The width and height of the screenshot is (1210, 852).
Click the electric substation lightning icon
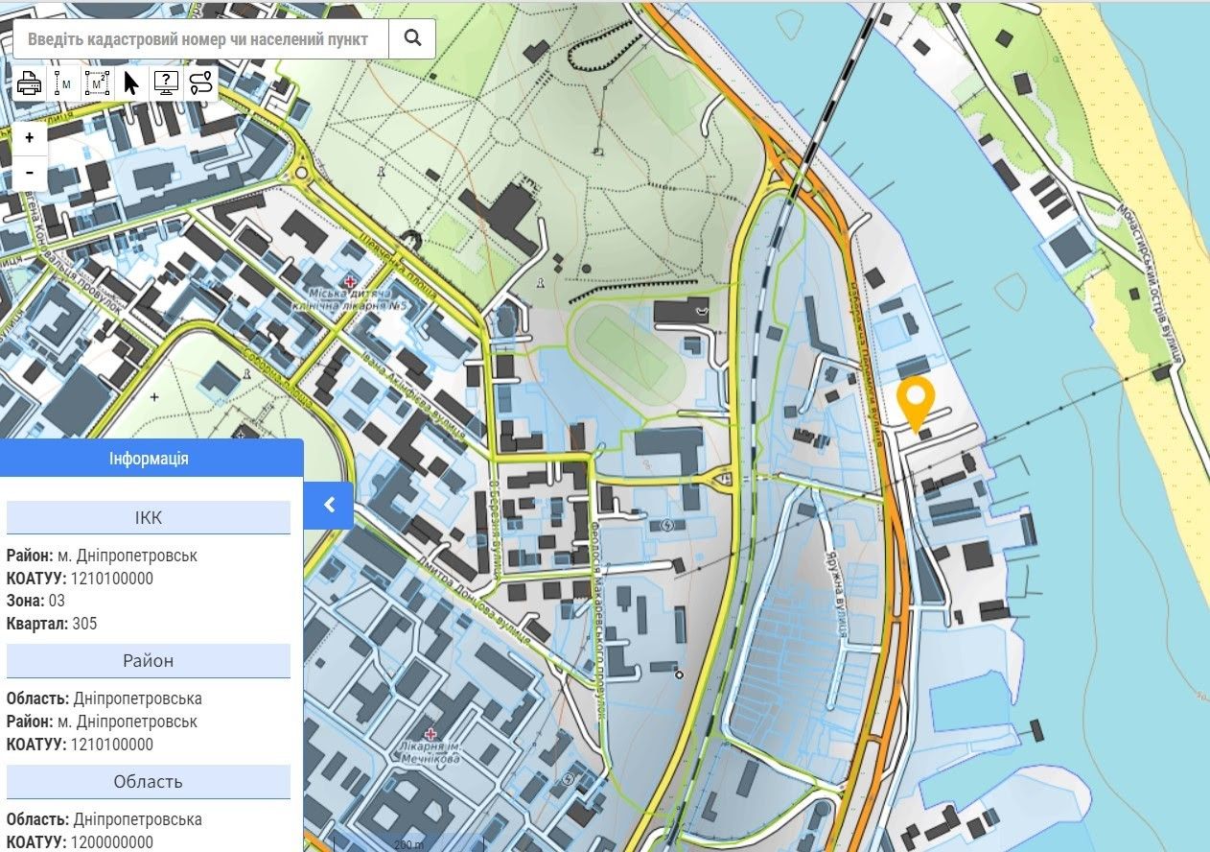[667, 525]
